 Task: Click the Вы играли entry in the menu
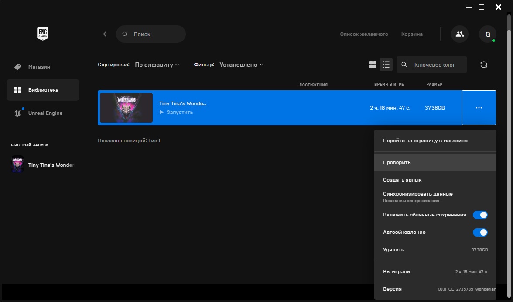click(x=435, y=271)
